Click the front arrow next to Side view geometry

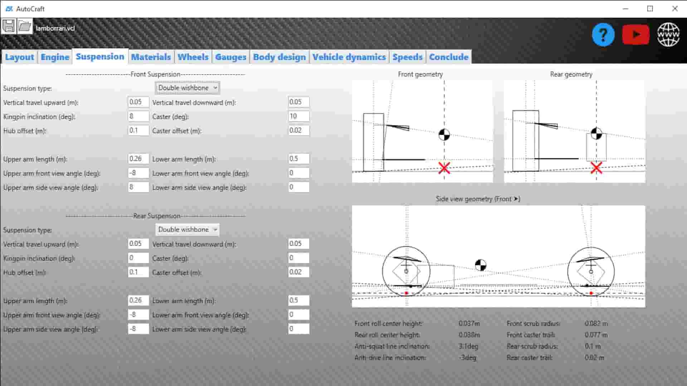click(516, 199)
